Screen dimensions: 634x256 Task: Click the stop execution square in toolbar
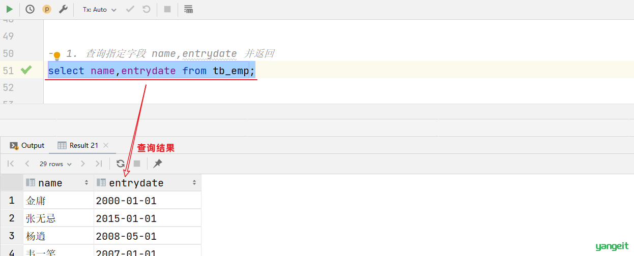(x=167, y=9)
